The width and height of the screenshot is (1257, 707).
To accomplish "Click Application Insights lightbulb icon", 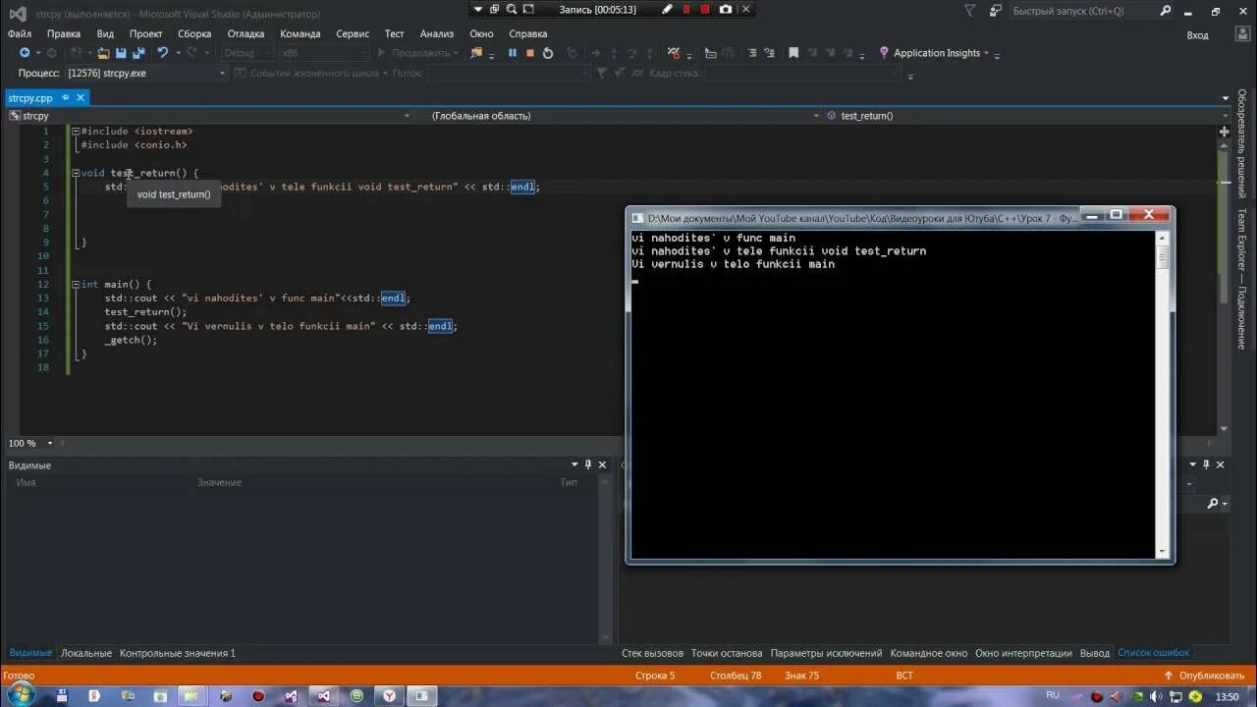I will [884, 53].
